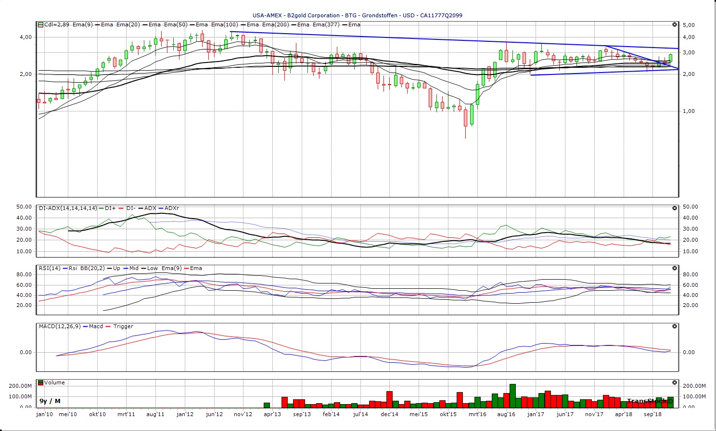Click the RSI(14) indicator label
Image resolution: width=716 pixels, height=431 pixels.
tap(50, 268)
